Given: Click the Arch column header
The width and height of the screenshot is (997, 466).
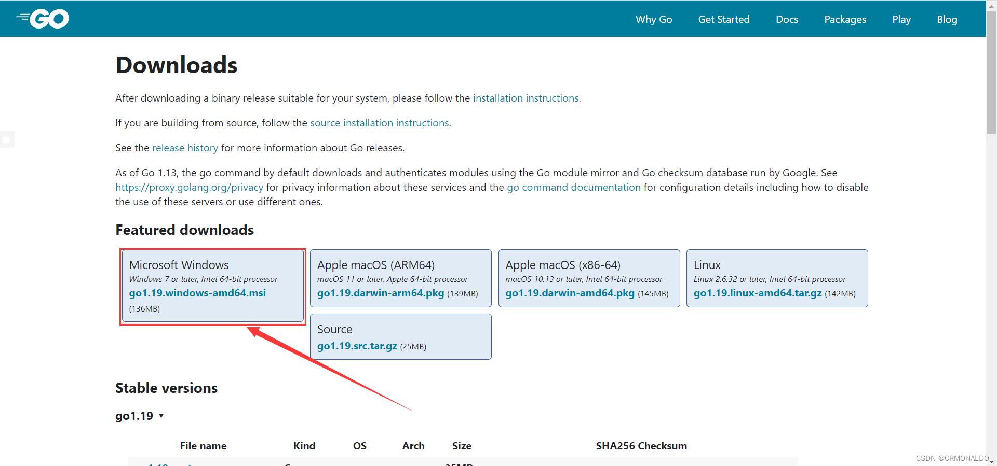Looking at the screenshot, I should coord(413,446).
